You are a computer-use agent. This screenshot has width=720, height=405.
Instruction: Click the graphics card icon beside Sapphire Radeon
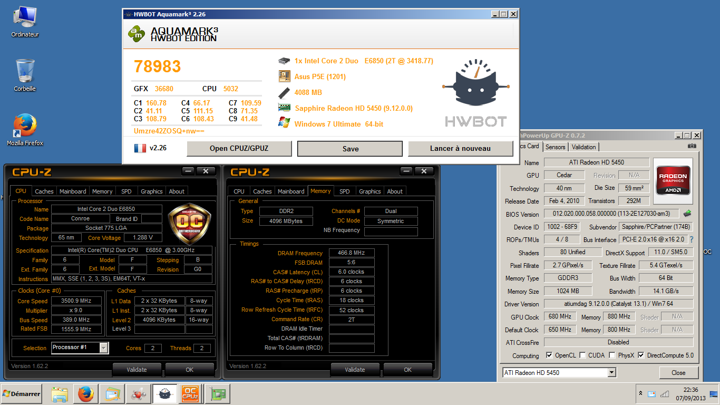(x=284, y=108)
